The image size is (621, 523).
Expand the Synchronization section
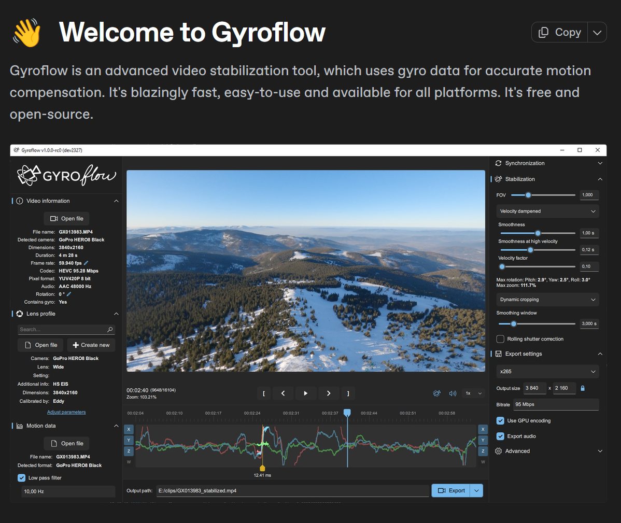click(x=600, y=163)
